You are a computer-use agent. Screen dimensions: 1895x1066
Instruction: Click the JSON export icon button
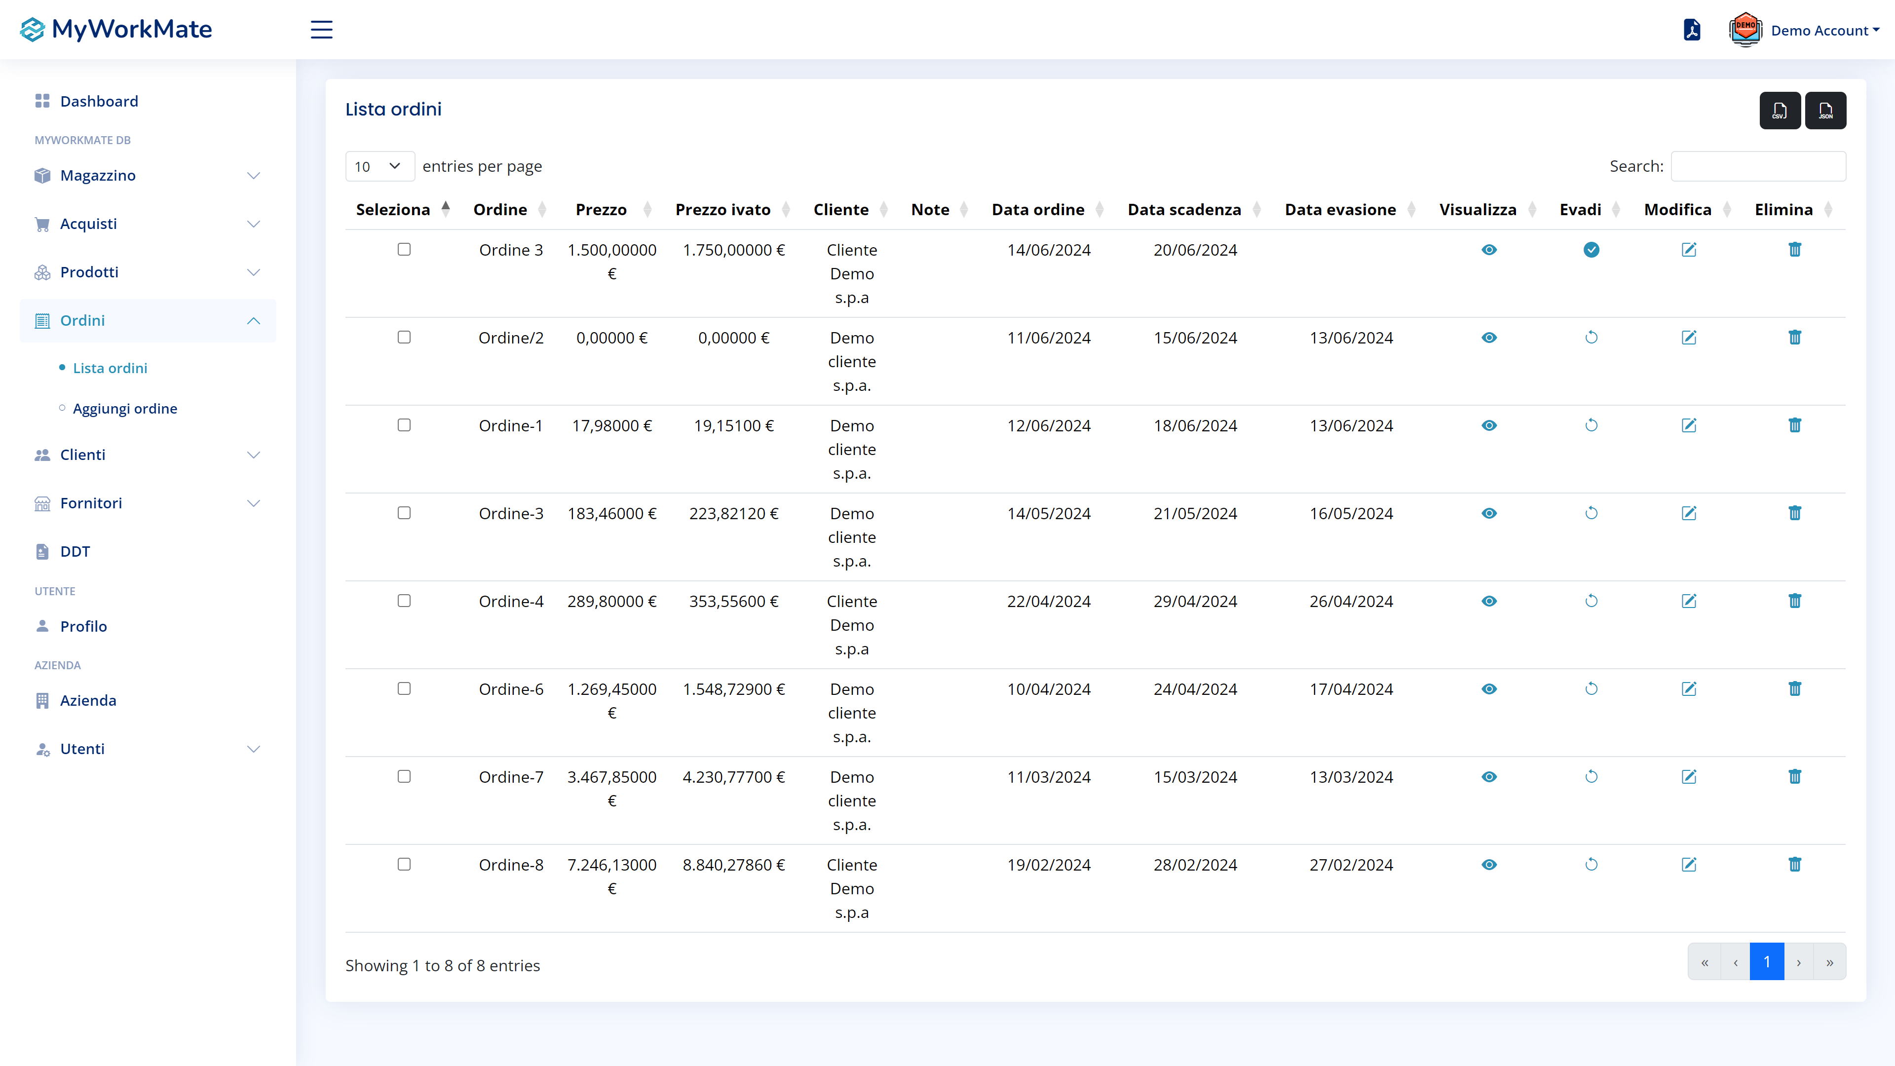(x=1825, y=111)
